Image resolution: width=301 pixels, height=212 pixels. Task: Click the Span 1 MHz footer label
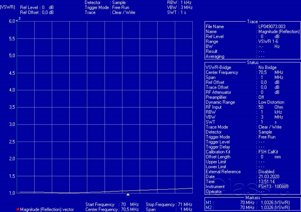click(x=169, y=210)
